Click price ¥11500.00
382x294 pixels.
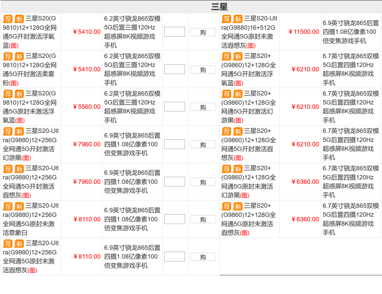(303, 32)
